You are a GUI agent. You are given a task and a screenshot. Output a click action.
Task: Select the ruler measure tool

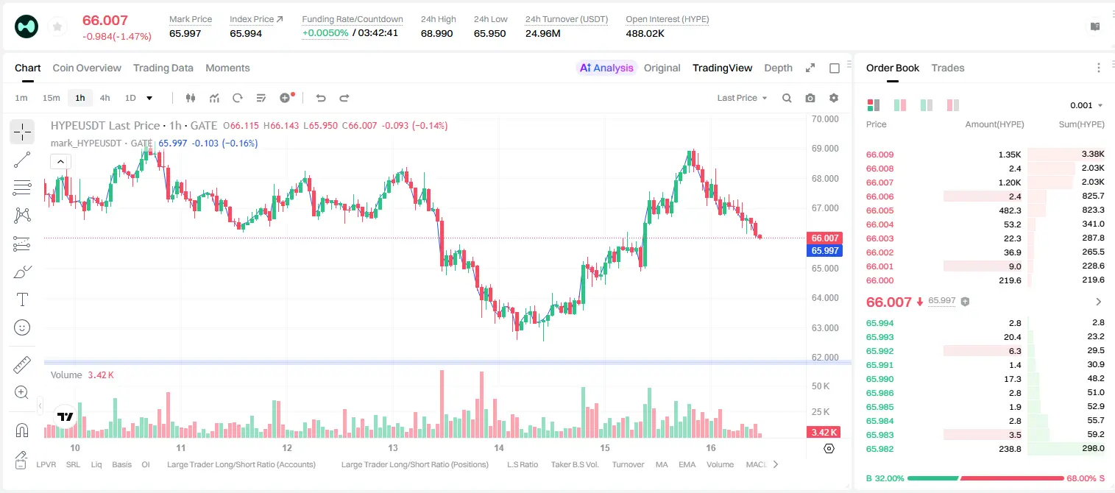point(22,365)
